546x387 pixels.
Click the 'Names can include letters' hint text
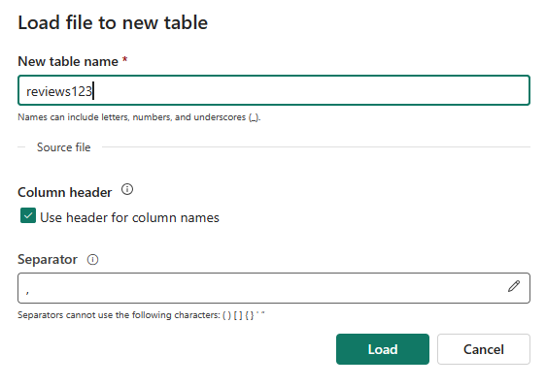click(x=139, y=117)
